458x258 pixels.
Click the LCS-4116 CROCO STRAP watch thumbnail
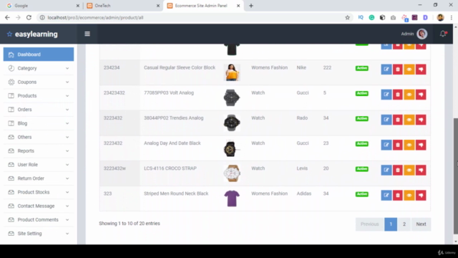232,173
